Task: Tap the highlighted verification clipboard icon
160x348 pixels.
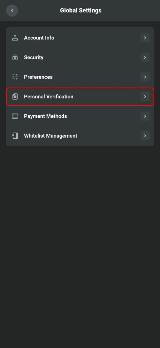Action: pyautogui.click(x=15, y=97)
